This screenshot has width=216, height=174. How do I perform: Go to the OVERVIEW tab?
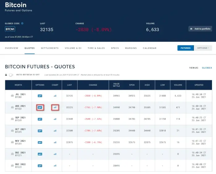coord(12,48)
